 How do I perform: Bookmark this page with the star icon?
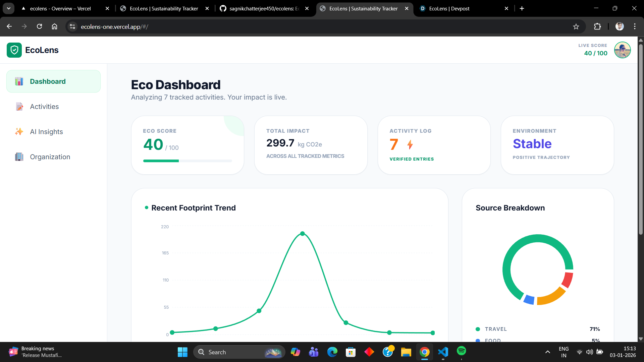pyautogui.click(x=576, y=27)
